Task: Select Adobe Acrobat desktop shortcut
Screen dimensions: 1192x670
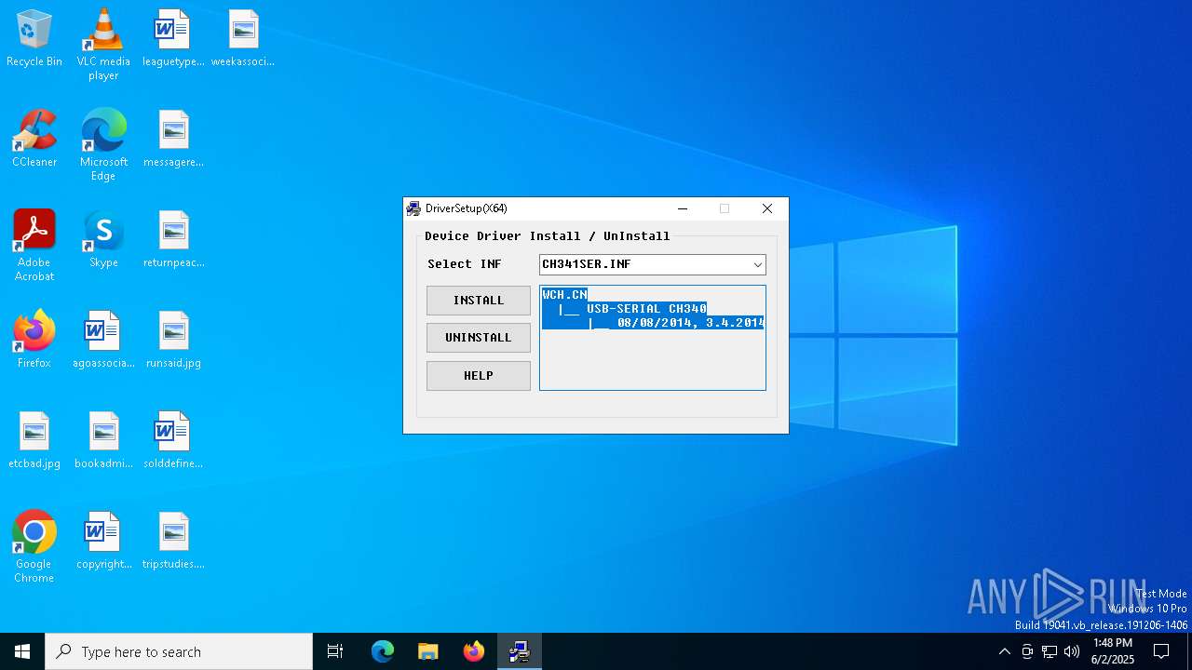Action: coord(34,246)
